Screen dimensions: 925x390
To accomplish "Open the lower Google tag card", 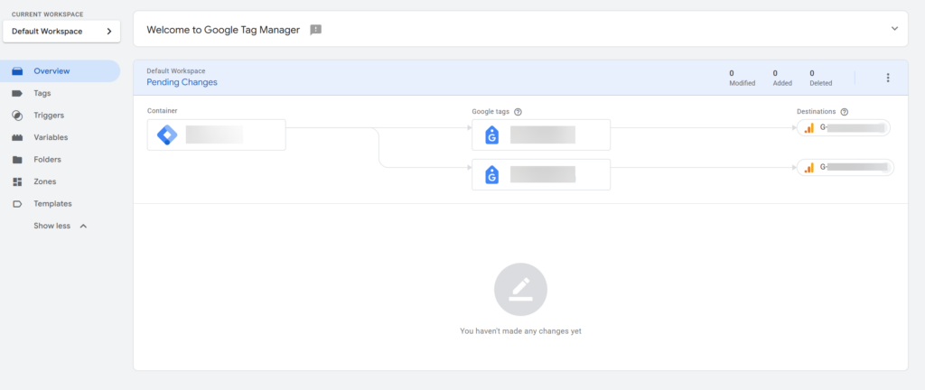I will 541,174.
